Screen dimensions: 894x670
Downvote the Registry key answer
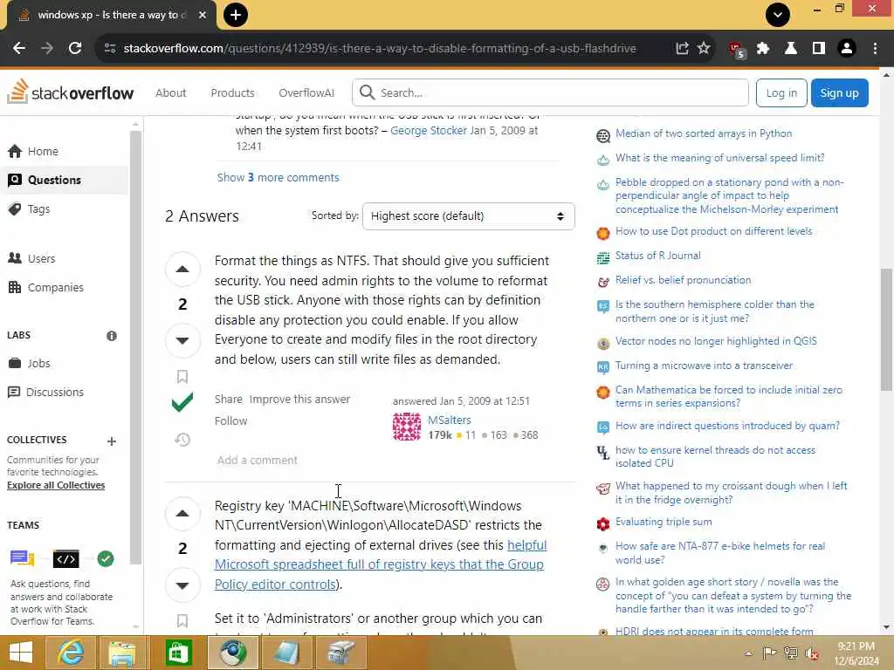182,585
